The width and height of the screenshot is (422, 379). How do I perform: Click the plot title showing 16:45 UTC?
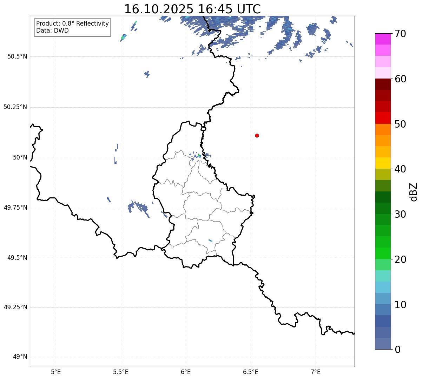click(x=192, y=9)
